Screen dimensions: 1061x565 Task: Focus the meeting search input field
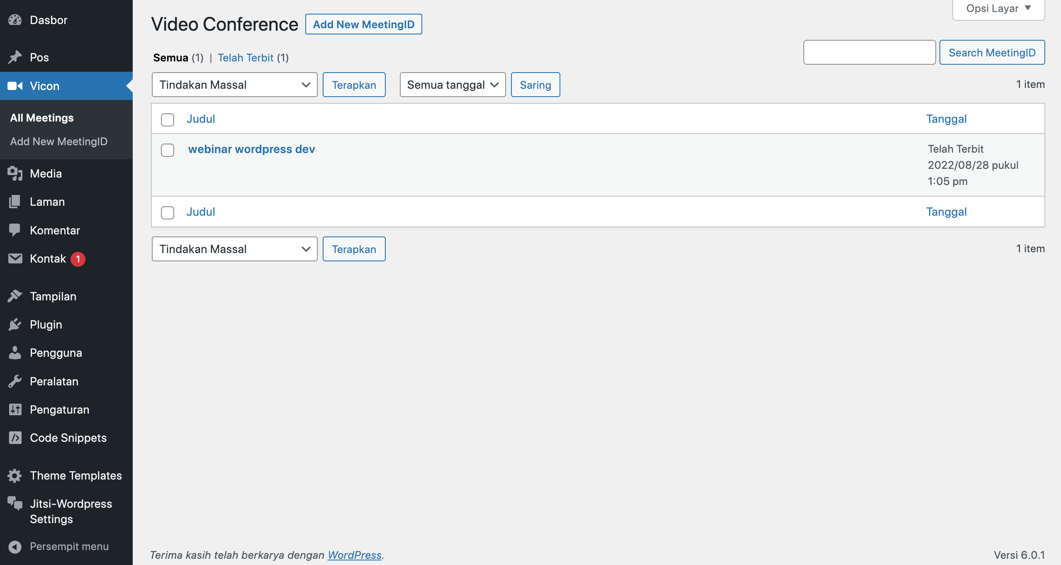click(x=869, y=52)
